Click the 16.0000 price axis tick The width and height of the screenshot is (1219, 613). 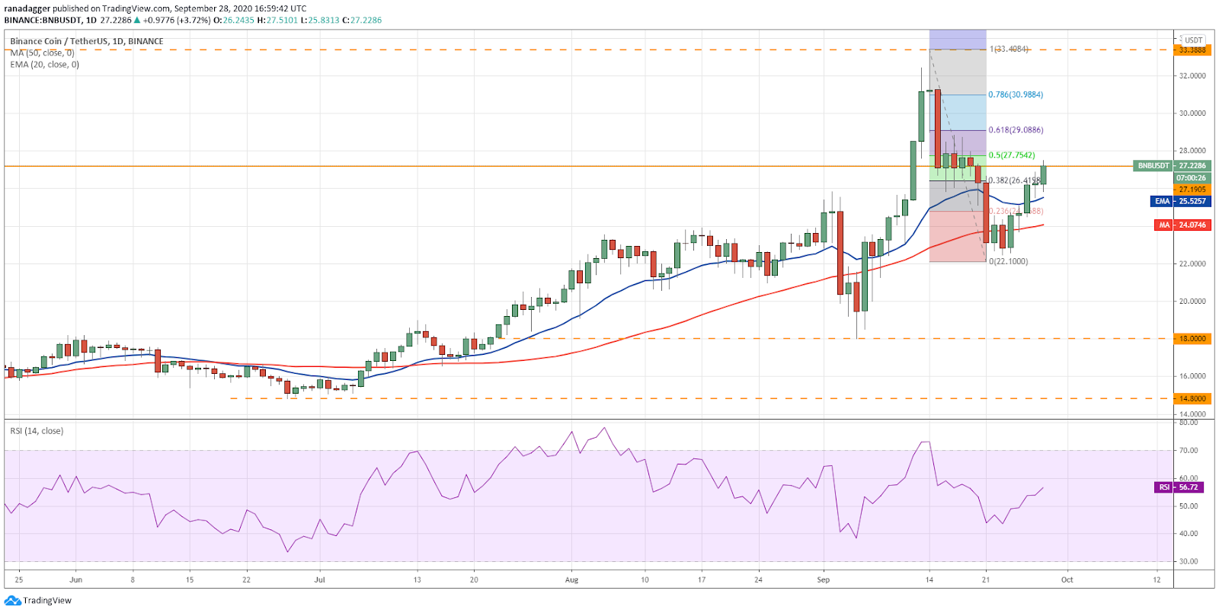(x=1192, y=376)
